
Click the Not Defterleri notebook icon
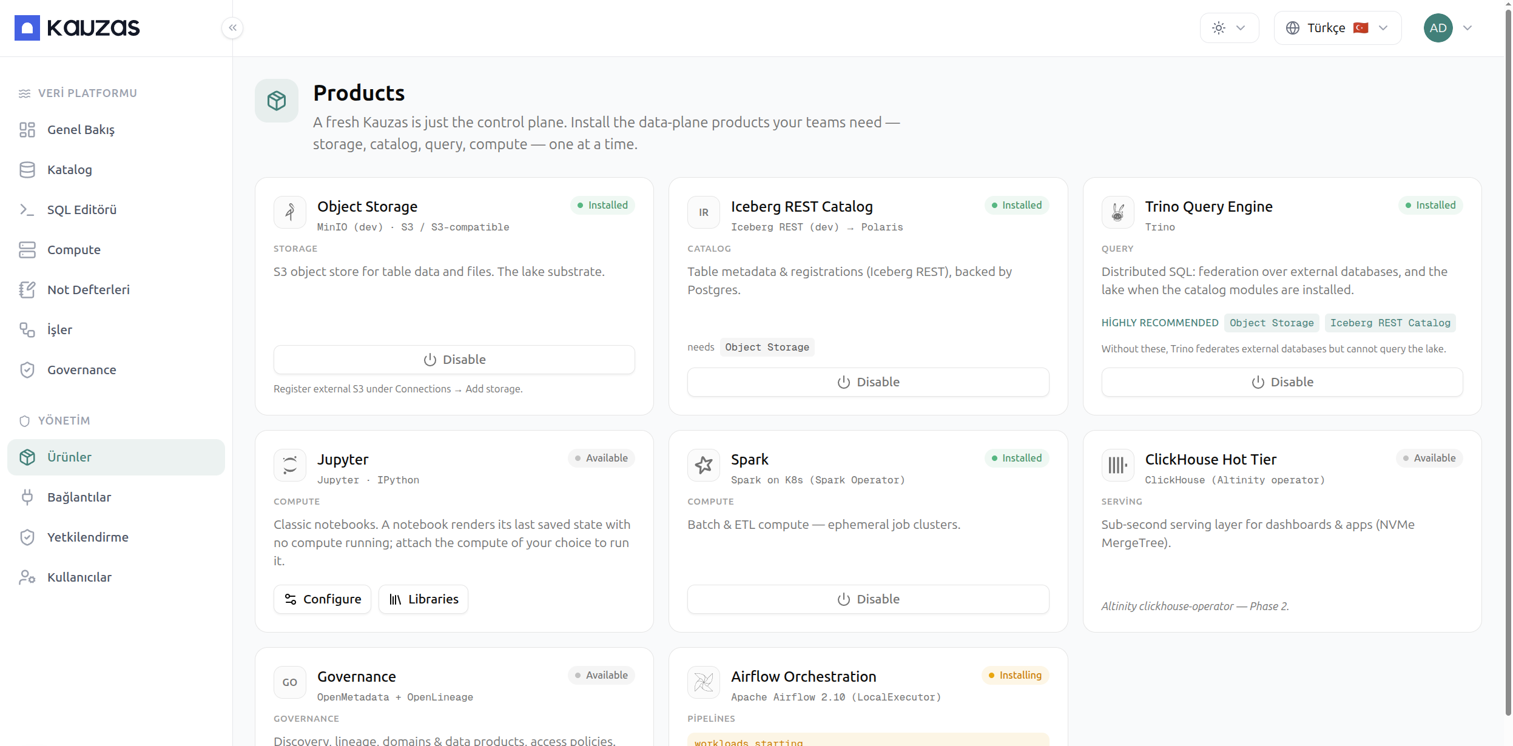(27, 290)
